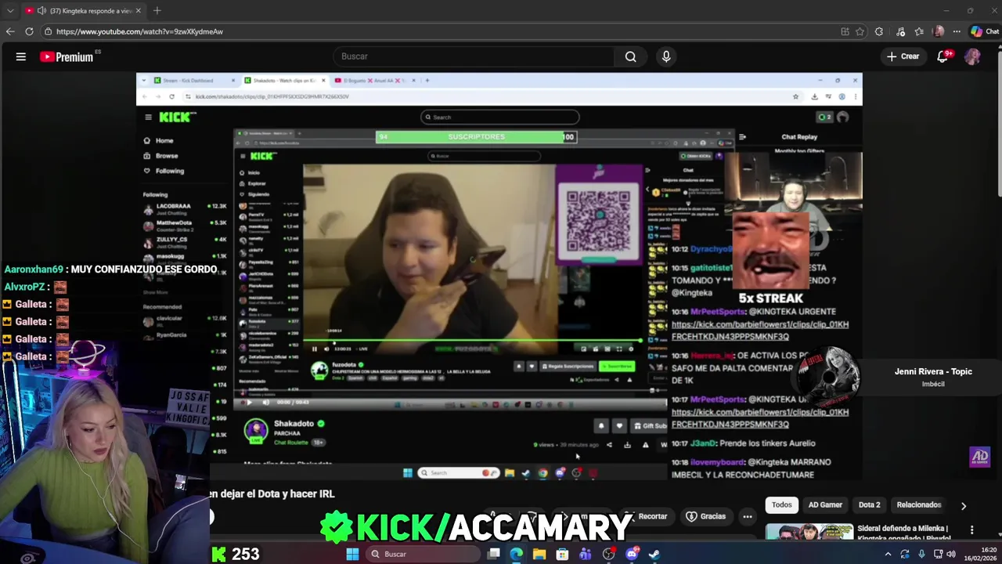Click the Recortar clip button
Screen dimensions: 1002x564
(647, 516)
